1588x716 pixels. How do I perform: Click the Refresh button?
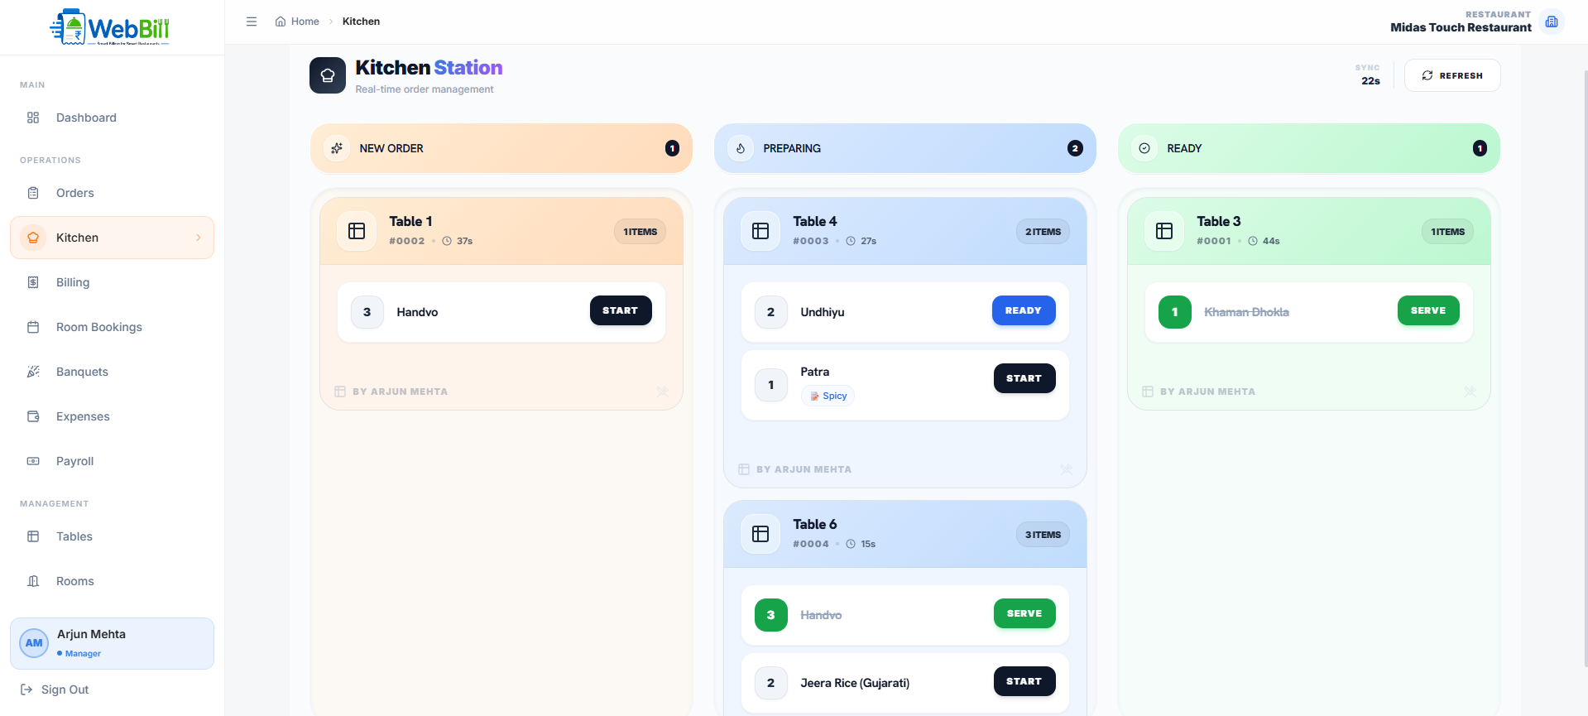pos(1452,75)
